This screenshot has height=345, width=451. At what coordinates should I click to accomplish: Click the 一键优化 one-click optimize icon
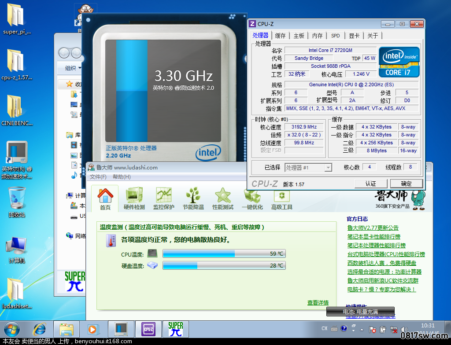[252, 198]
